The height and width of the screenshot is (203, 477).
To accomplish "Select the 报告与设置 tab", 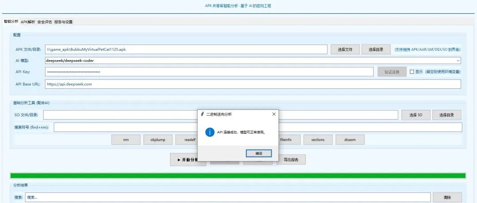I will (63, 22).
